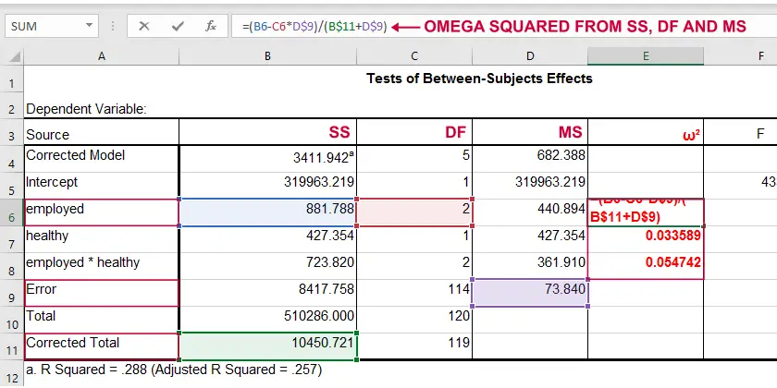777x388 pixels.
Task: Select row 10 header
Action: tap(12, 320)
